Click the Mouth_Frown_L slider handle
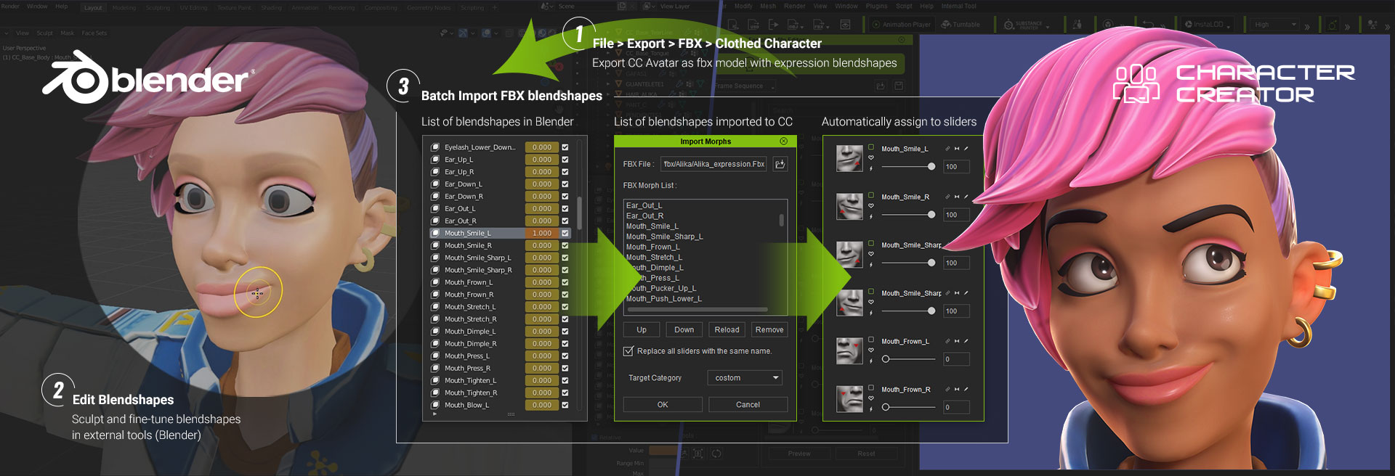Viewport: 1395px width, 476px height. 886,359
